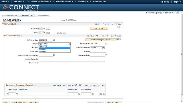Viewport: 183px width, 103px height.
Task: Open the Type lookup magnifier
Action: coord(44,32)
